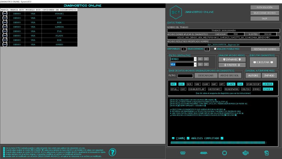
Task: Click the RUTA SOLUCION button
Action: point(265,7)
